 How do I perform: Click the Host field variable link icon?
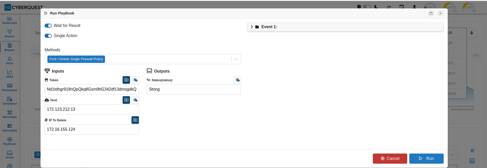(135, 100)
